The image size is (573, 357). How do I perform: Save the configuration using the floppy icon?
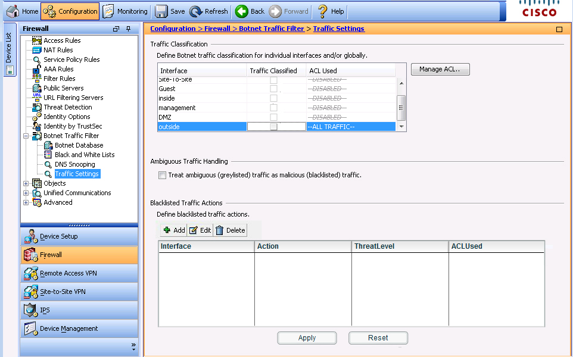click(161, 11)
